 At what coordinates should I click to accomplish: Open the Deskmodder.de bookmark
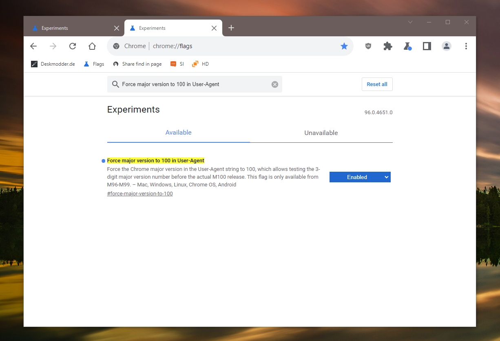(53, 64)
